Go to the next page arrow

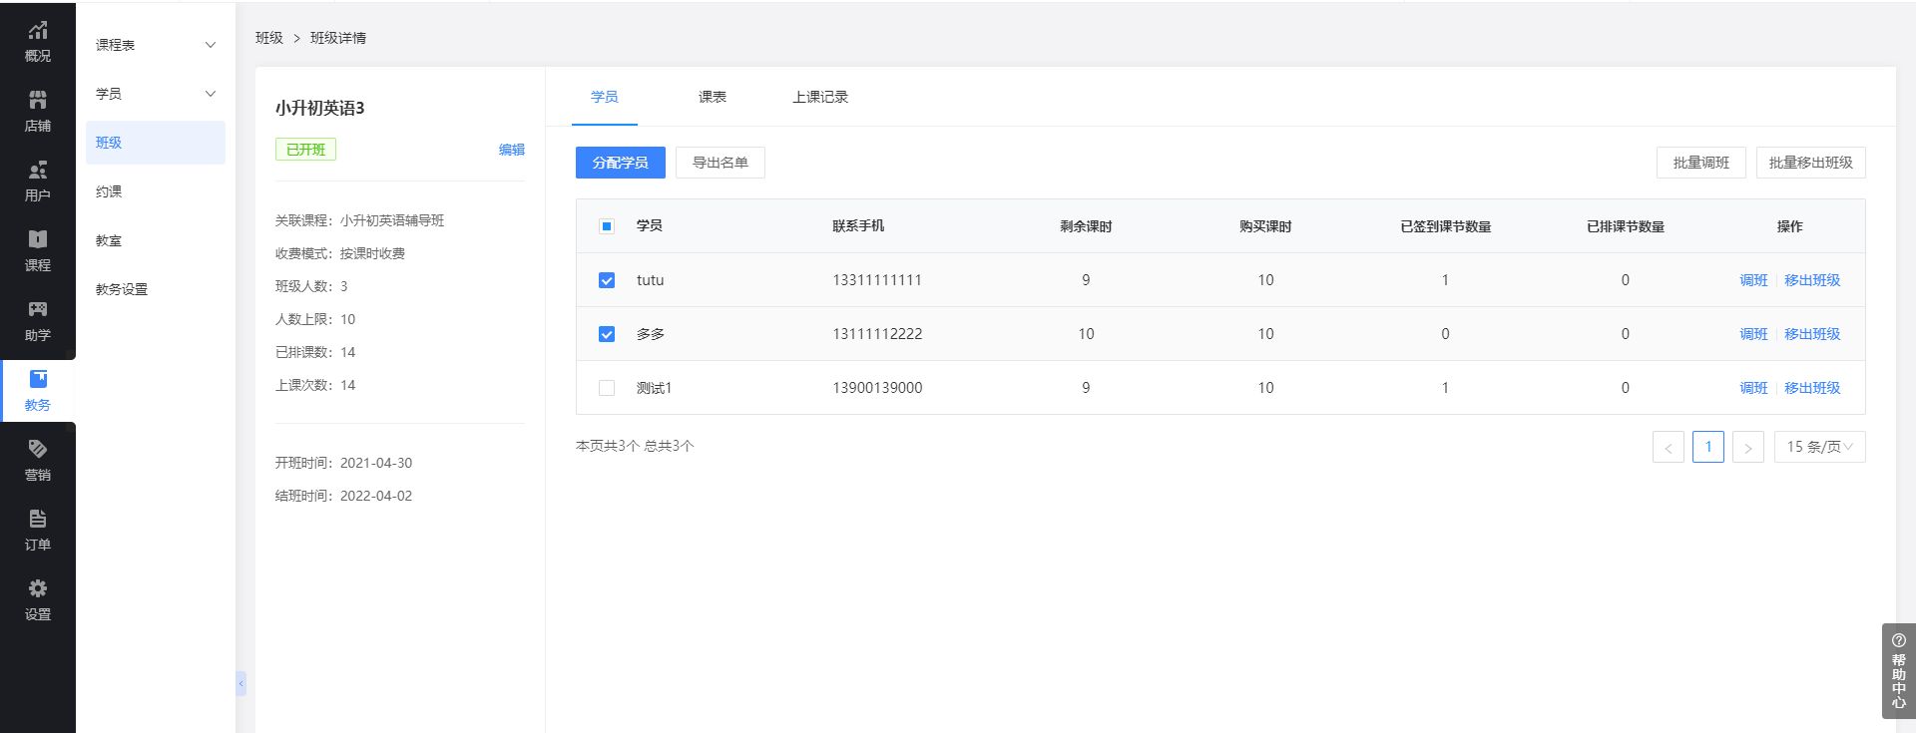pyautogui.click(x=1747, y=447)
